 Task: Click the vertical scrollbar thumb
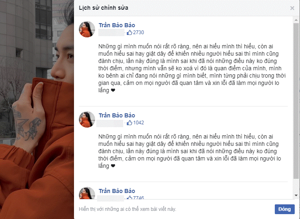pos(296,101)
